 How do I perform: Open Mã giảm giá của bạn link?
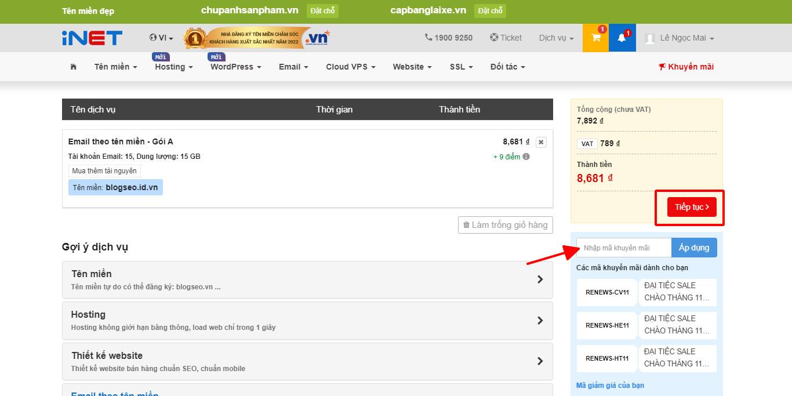pyautogui.click(x=610, y=386)
